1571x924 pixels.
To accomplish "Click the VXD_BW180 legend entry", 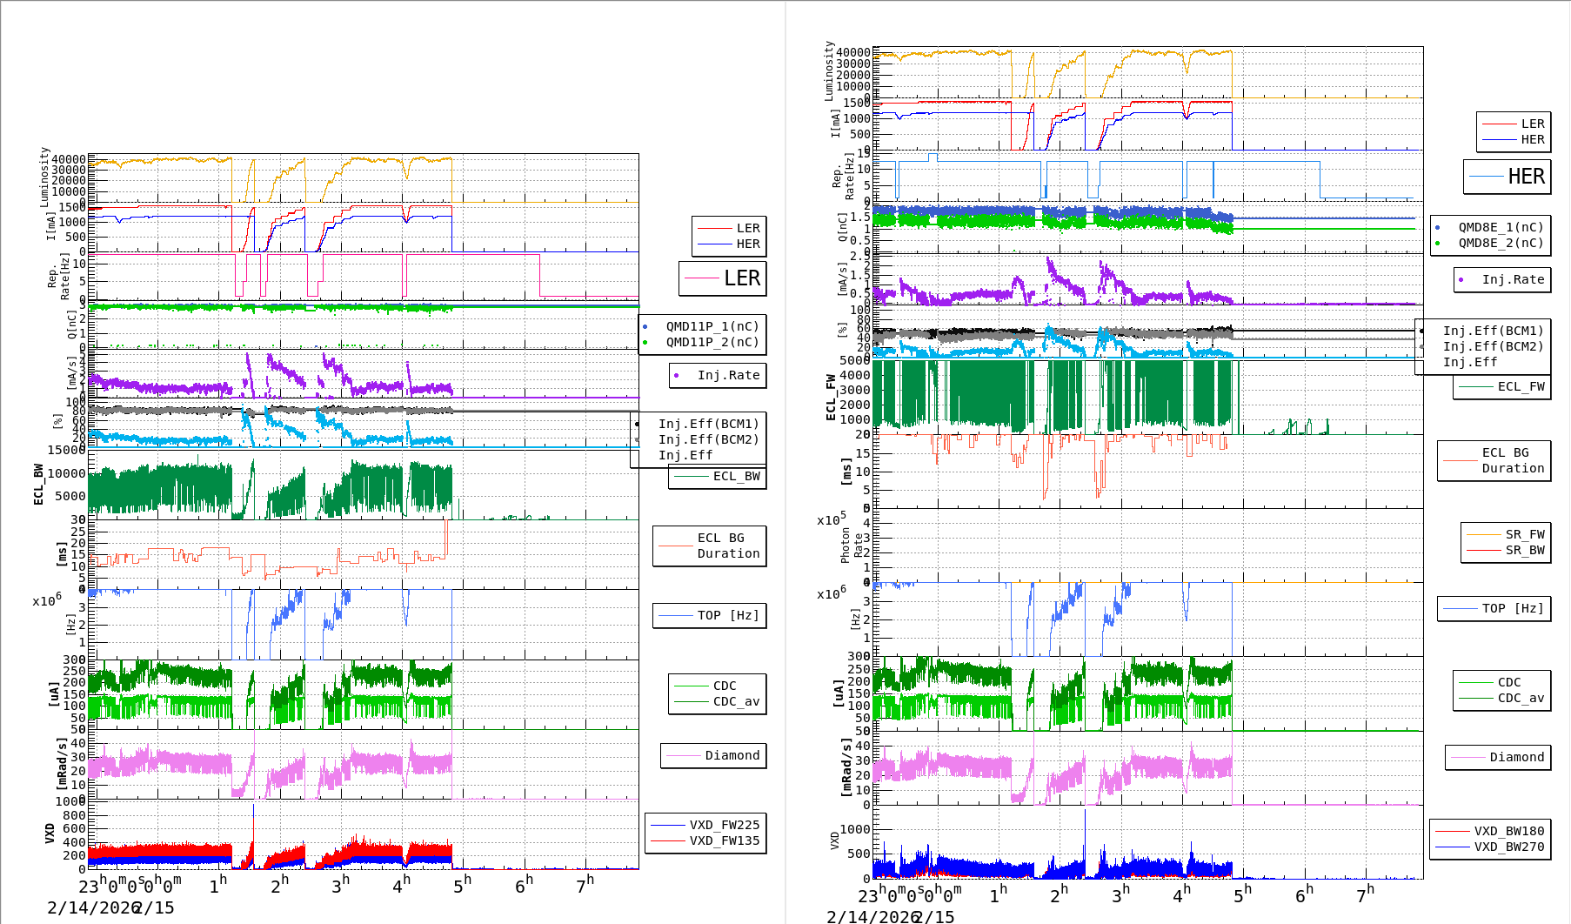I will [1508, 831].
